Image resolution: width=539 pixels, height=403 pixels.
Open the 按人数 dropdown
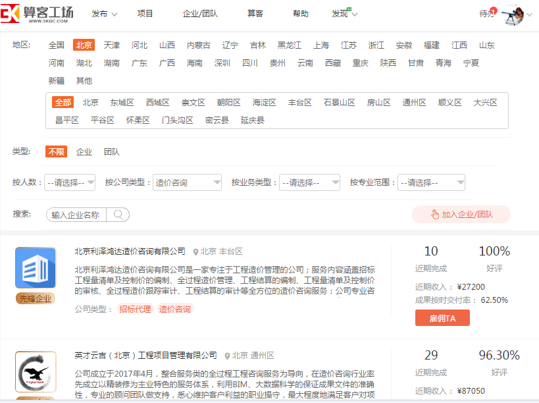pos(69,182)
